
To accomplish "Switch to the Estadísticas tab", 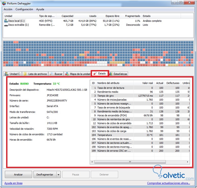I will [x=119, y=74].
